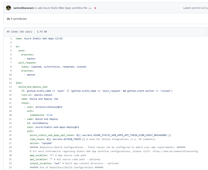Click 'runs-on: ubuntu-latest' line
208x170 pixels.
pyautogui.click(x=37, y=95)
